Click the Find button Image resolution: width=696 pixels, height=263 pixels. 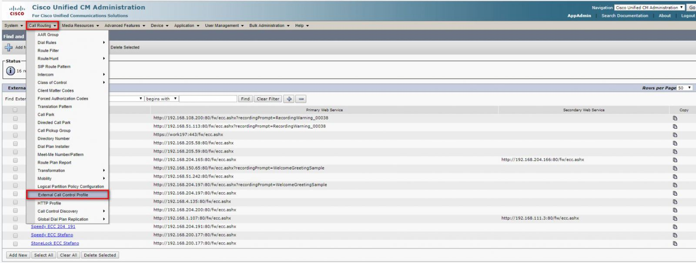point(245,99)
